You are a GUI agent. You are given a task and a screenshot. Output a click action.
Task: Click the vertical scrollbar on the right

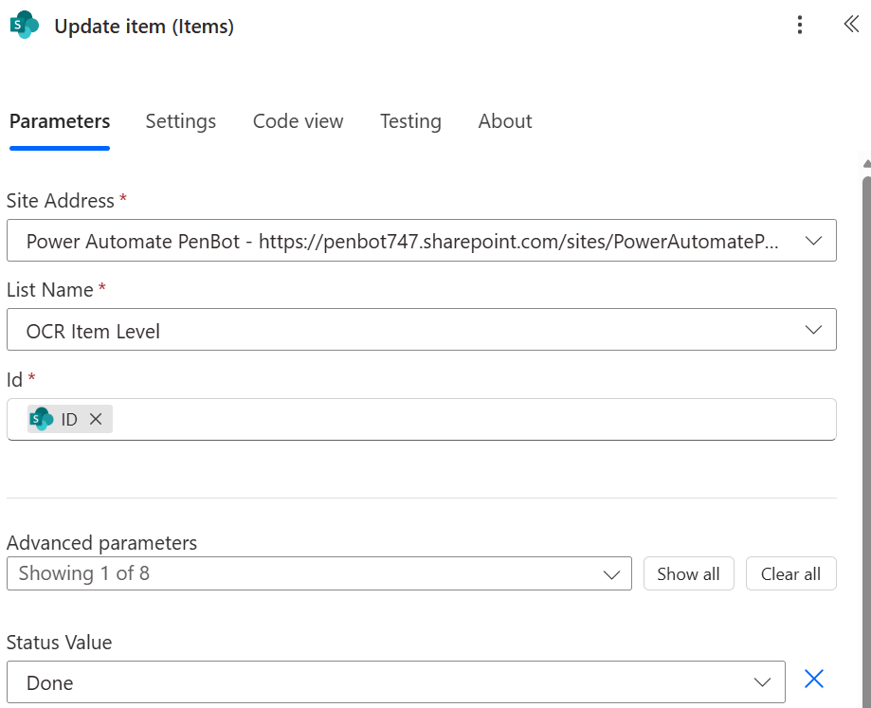pos(865,427)
